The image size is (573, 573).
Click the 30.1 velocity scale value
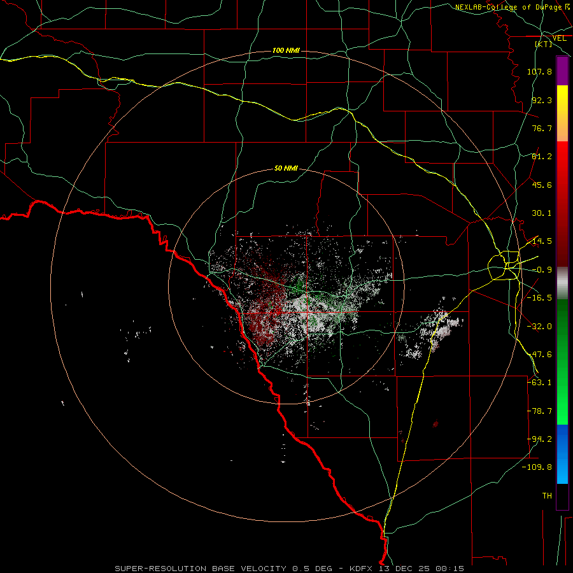(542, 213)
